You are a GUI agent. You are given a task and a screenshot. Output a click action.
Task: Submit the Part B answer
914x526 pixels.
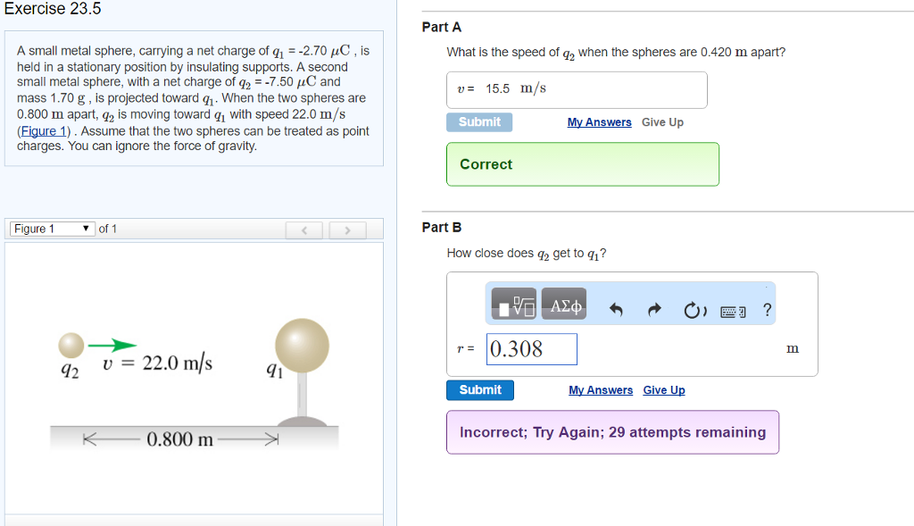tap(479, 389)
